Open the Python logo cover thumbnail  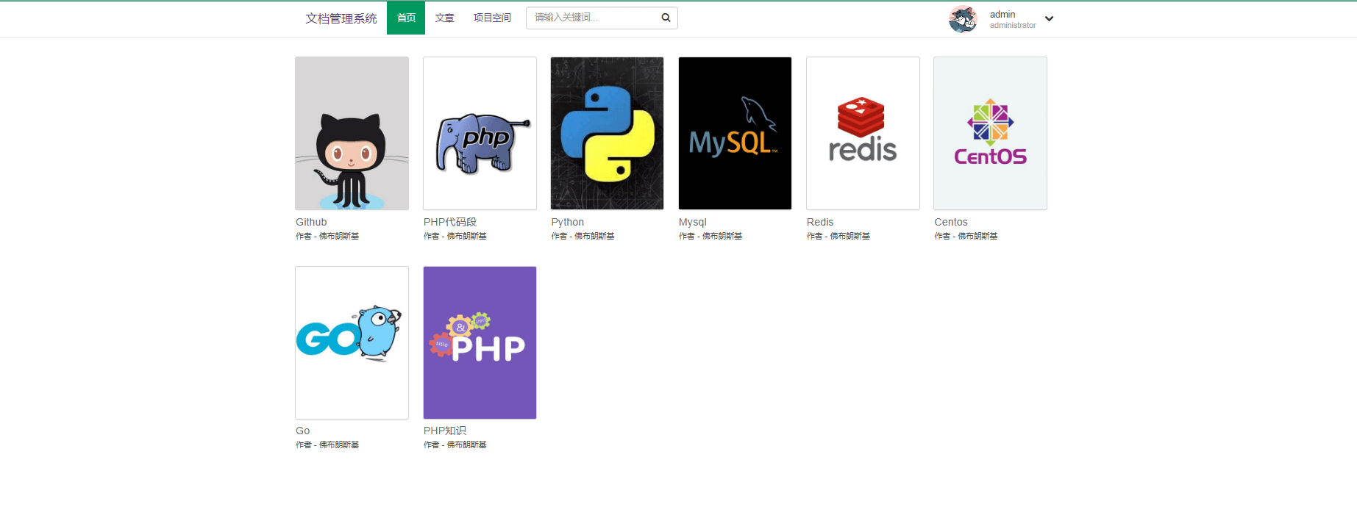click(x=607, y=133)
